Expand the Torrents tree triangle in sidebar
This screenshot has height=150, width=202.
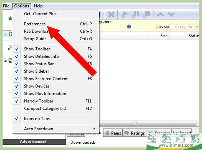pyautogui.click(x=6, y=34)
